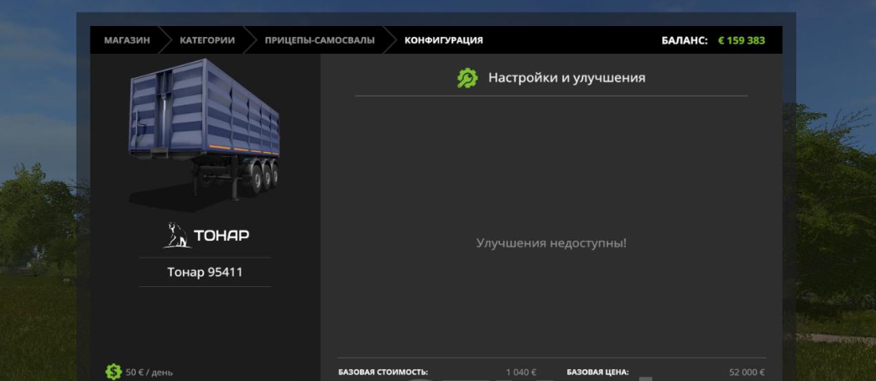The width and height of the screenshot is (876, 381).
Task: Click the 50 € / день upkeep text
Action: pyautogui.click(x=149, y=372)
